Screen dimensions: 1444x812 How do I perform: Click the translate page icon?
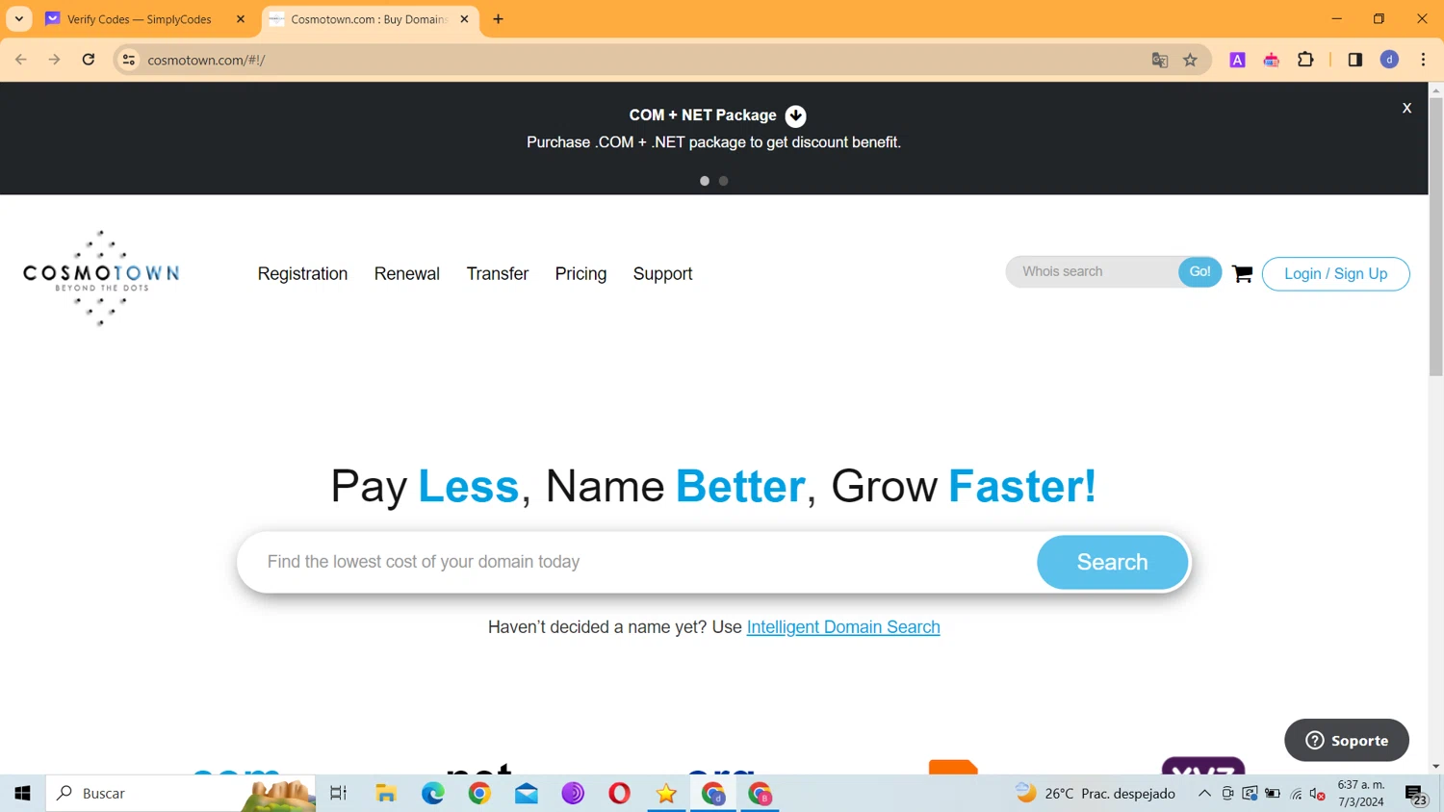click(1160, 60)
